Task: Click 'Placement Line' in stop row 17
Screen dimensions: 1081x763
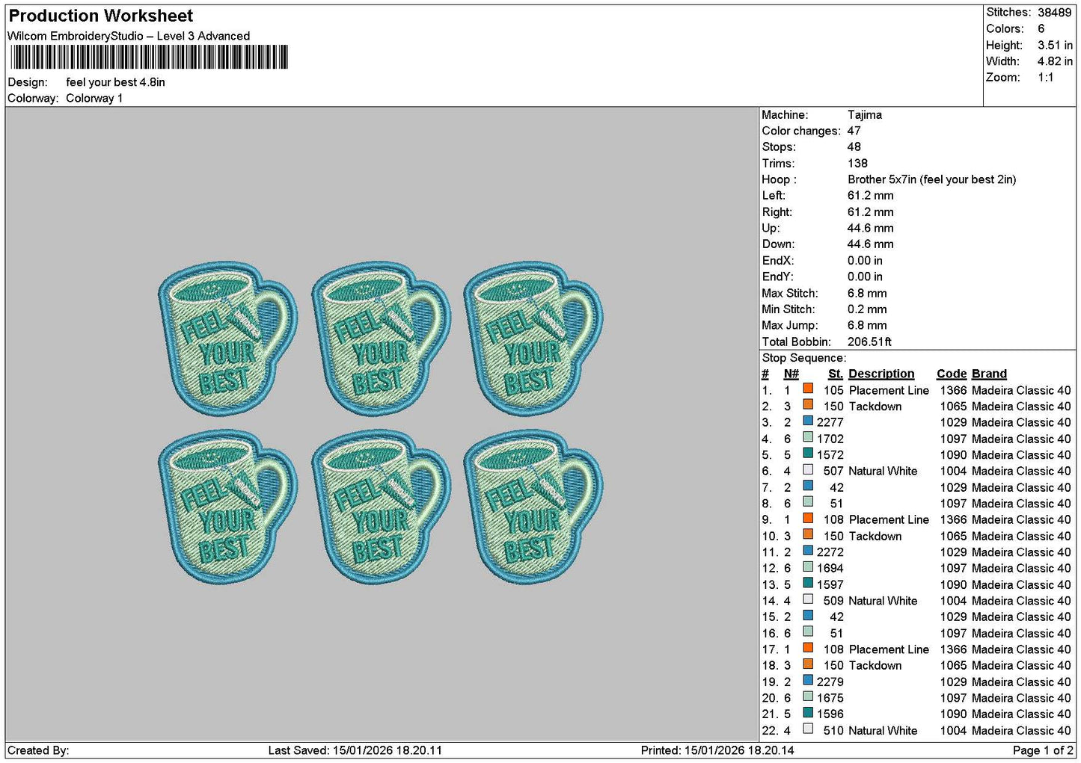Action: pyautogui.click(x=889, y=650)
